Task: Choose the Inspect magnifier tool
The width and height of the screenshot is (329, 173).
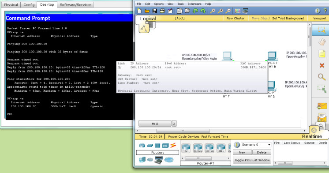Action: click(322, 77)
